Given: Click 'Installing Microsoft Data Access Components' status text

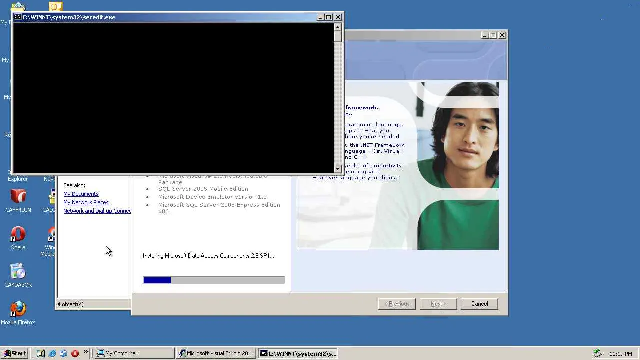Looking at the screenshot, I should [208, 256].
